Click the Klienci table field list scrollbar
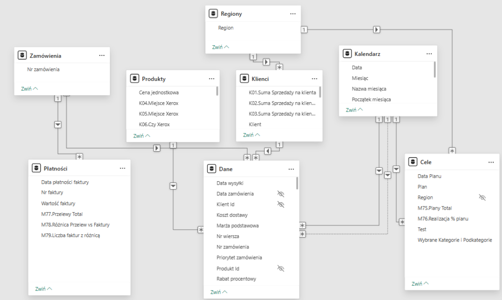502x300 pixels. tap(320, 92)
